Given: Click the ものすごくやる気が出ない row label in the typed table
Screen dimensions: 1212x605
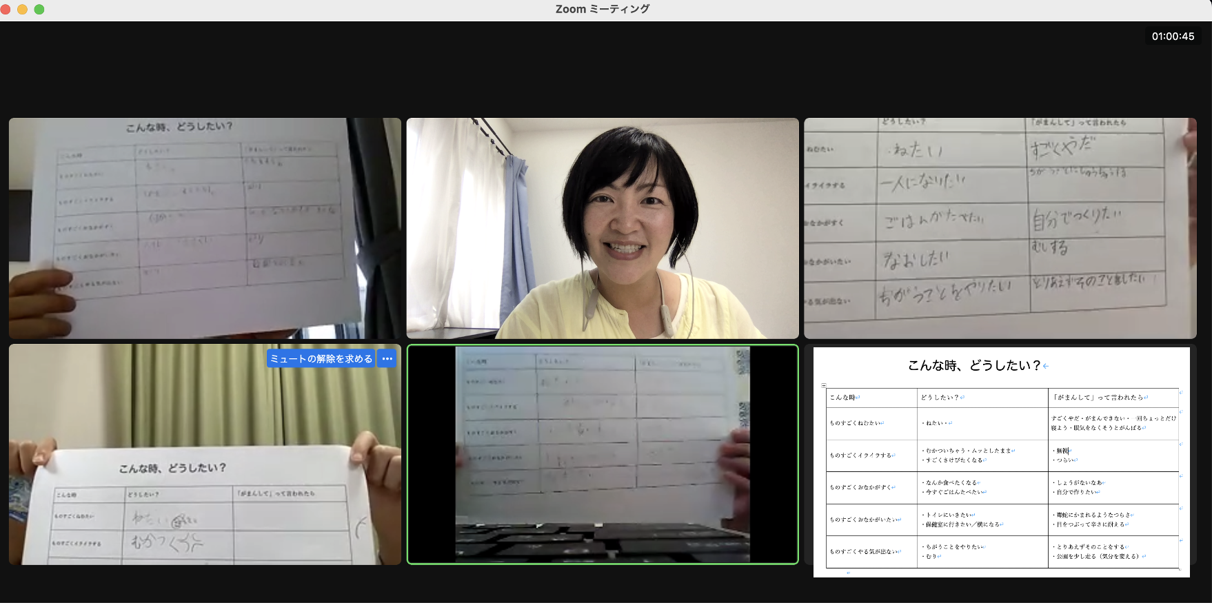Looking at the screenshot, I should tap(864, 551).
